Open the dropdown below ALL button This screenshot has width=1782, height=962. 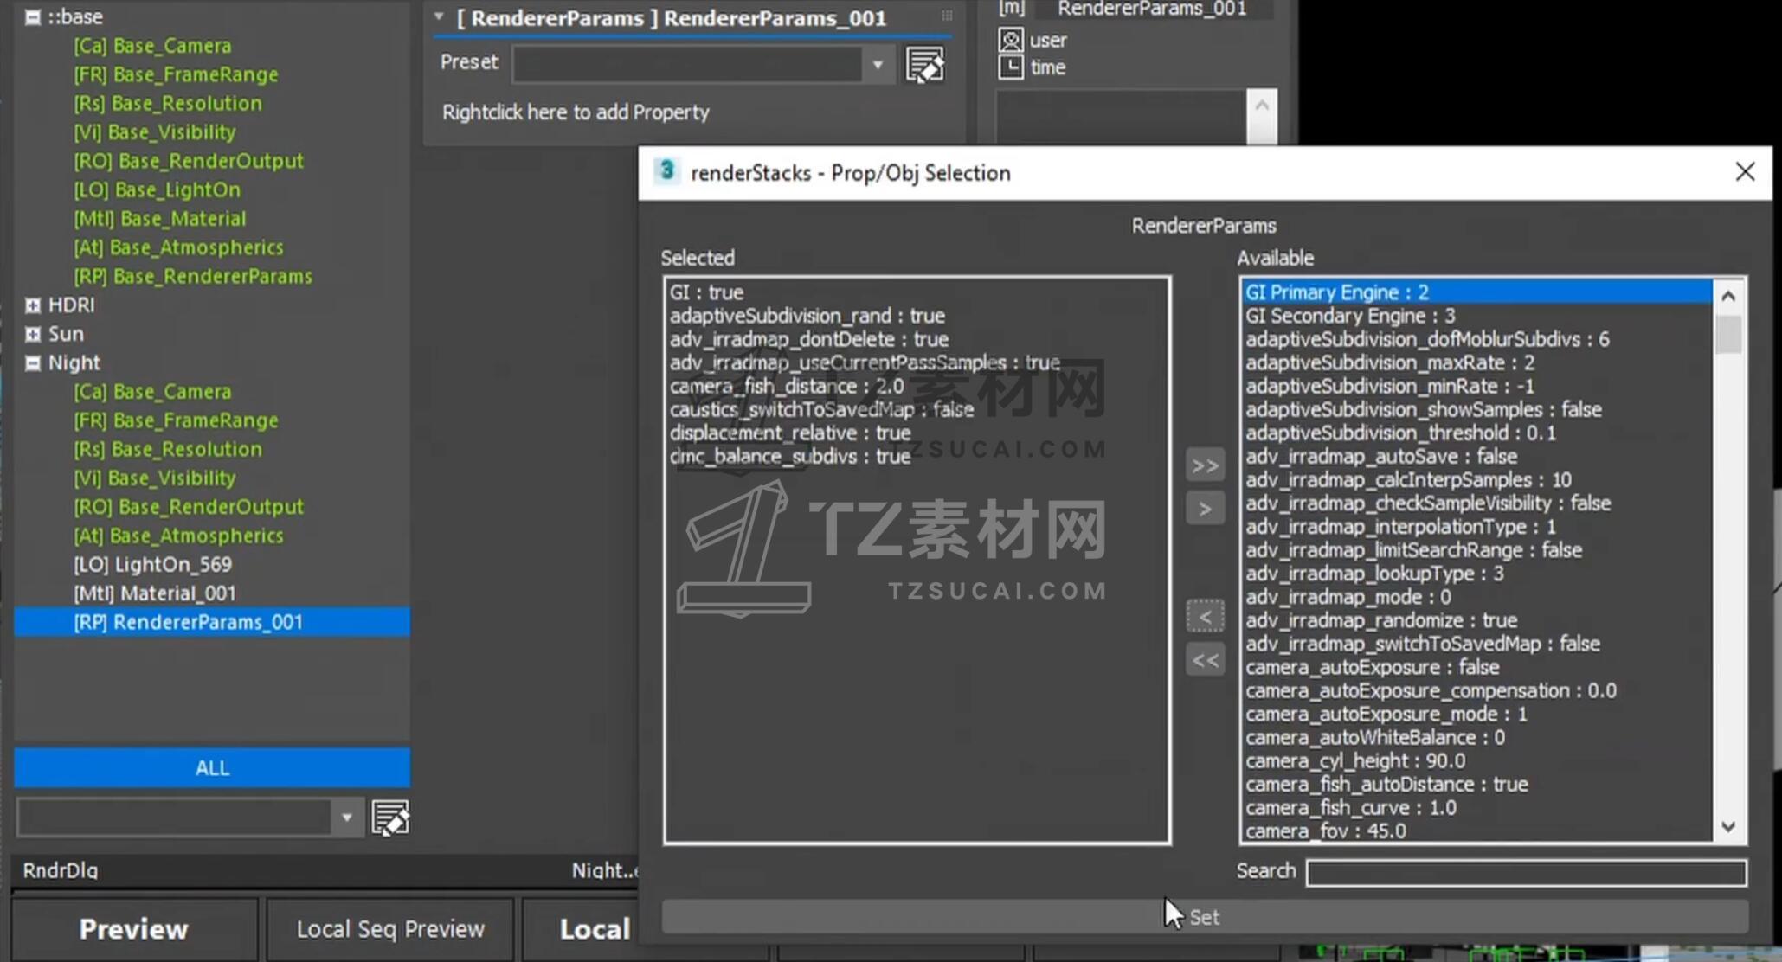pos(346,818)
